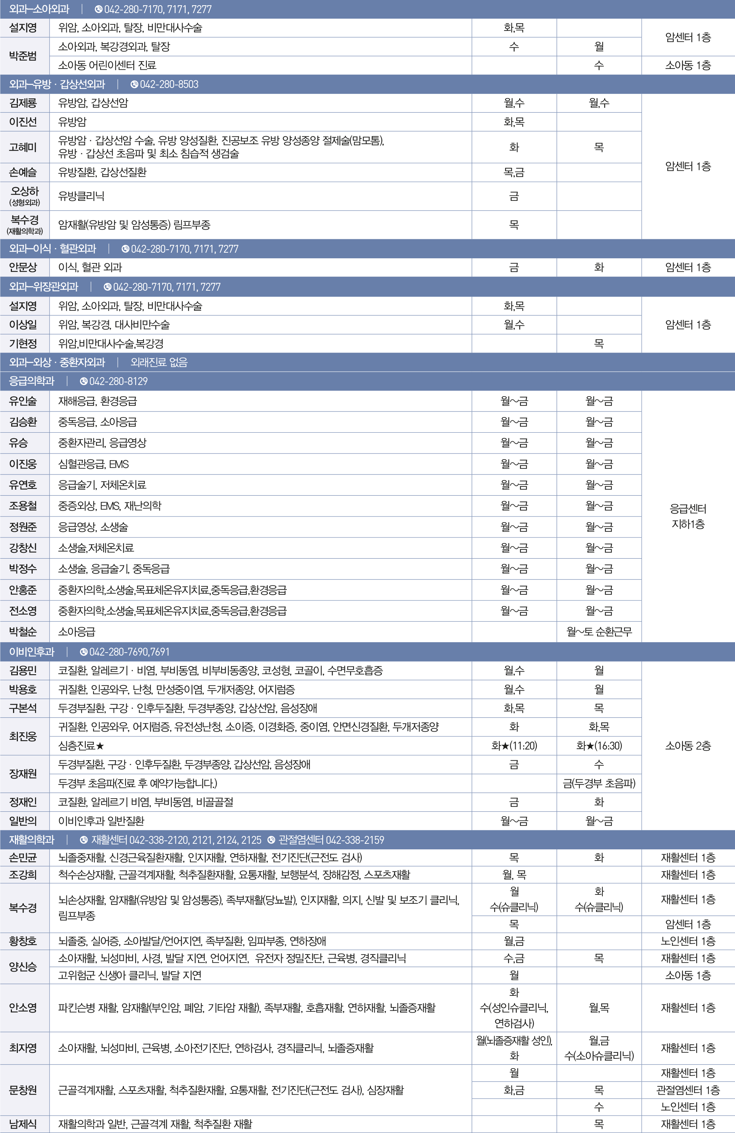Click 오상하 (성형외과) name cell

(24, 196)
